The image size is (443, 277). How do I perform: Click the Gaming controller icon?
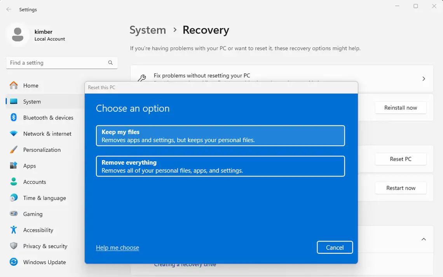(14, 214)
